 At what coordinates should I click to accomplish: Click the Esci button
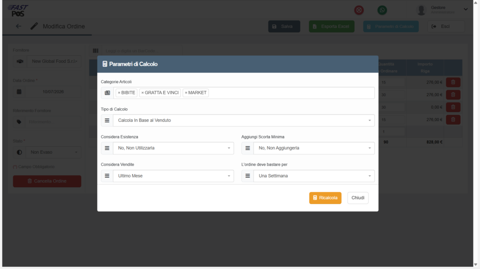446,26
